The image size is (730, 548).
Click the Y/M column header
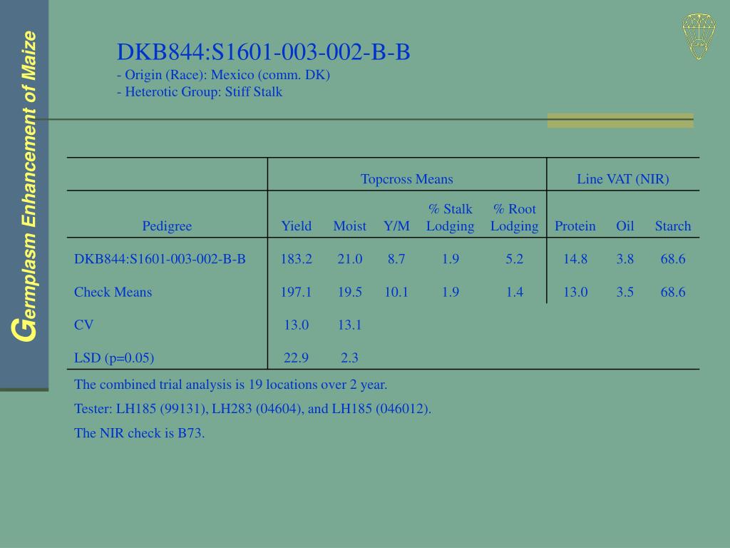point(396,226)
